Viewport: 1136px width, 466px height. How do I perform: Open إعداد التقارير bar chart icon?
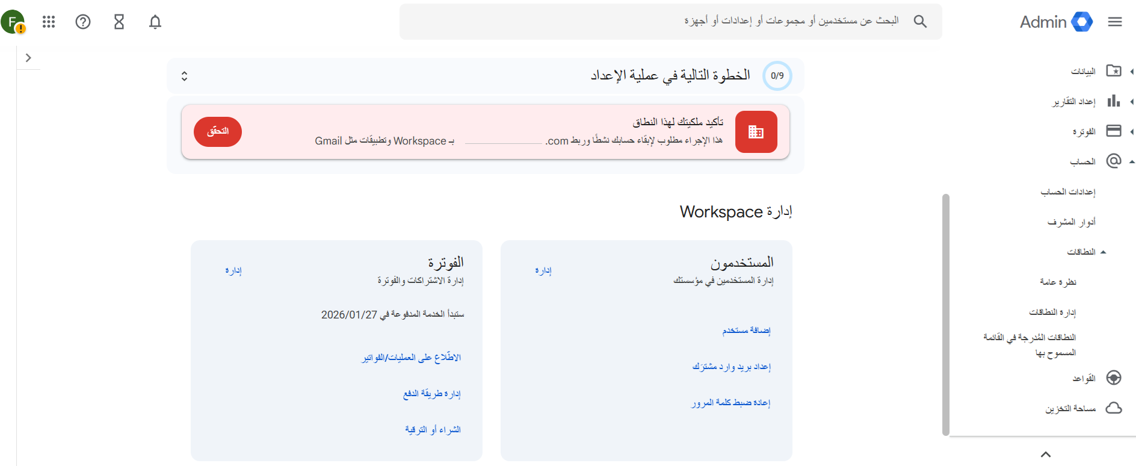pyautogui.click(x=1114, y=101)
